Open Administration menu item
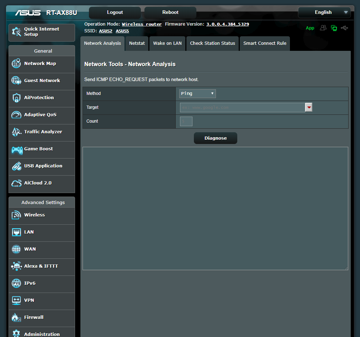 pos(42,332)
